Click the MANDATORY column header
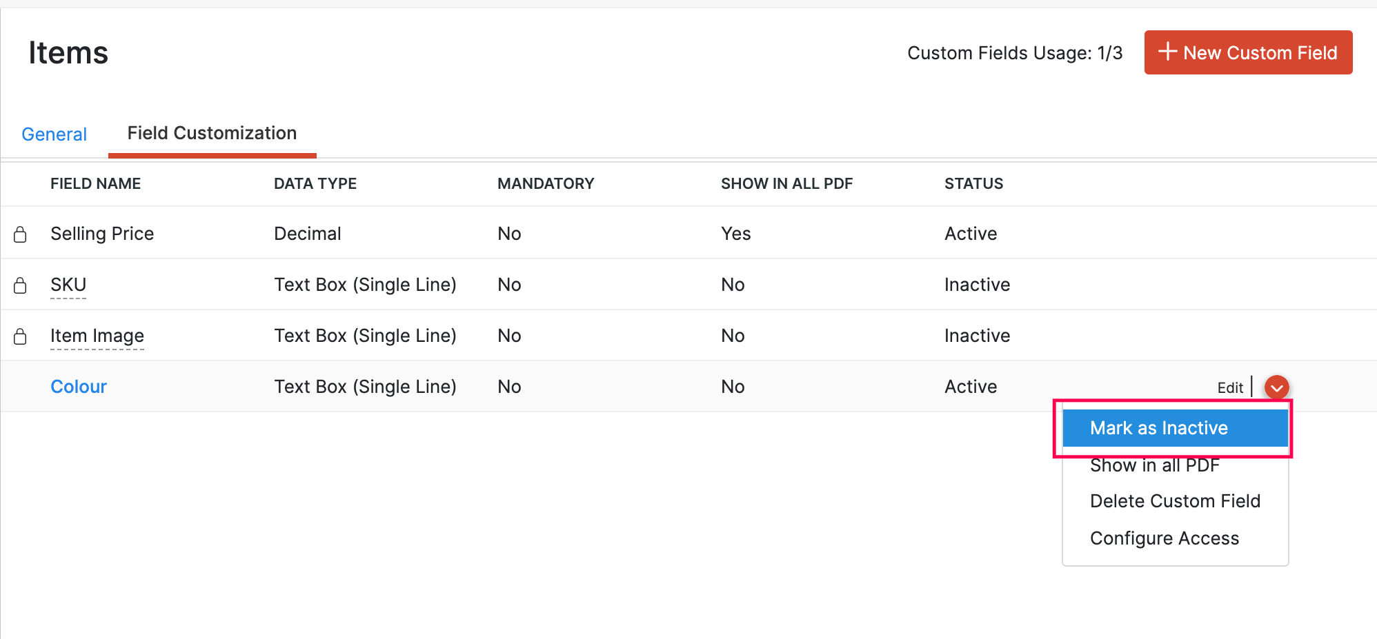 click(x=546, y=183)
